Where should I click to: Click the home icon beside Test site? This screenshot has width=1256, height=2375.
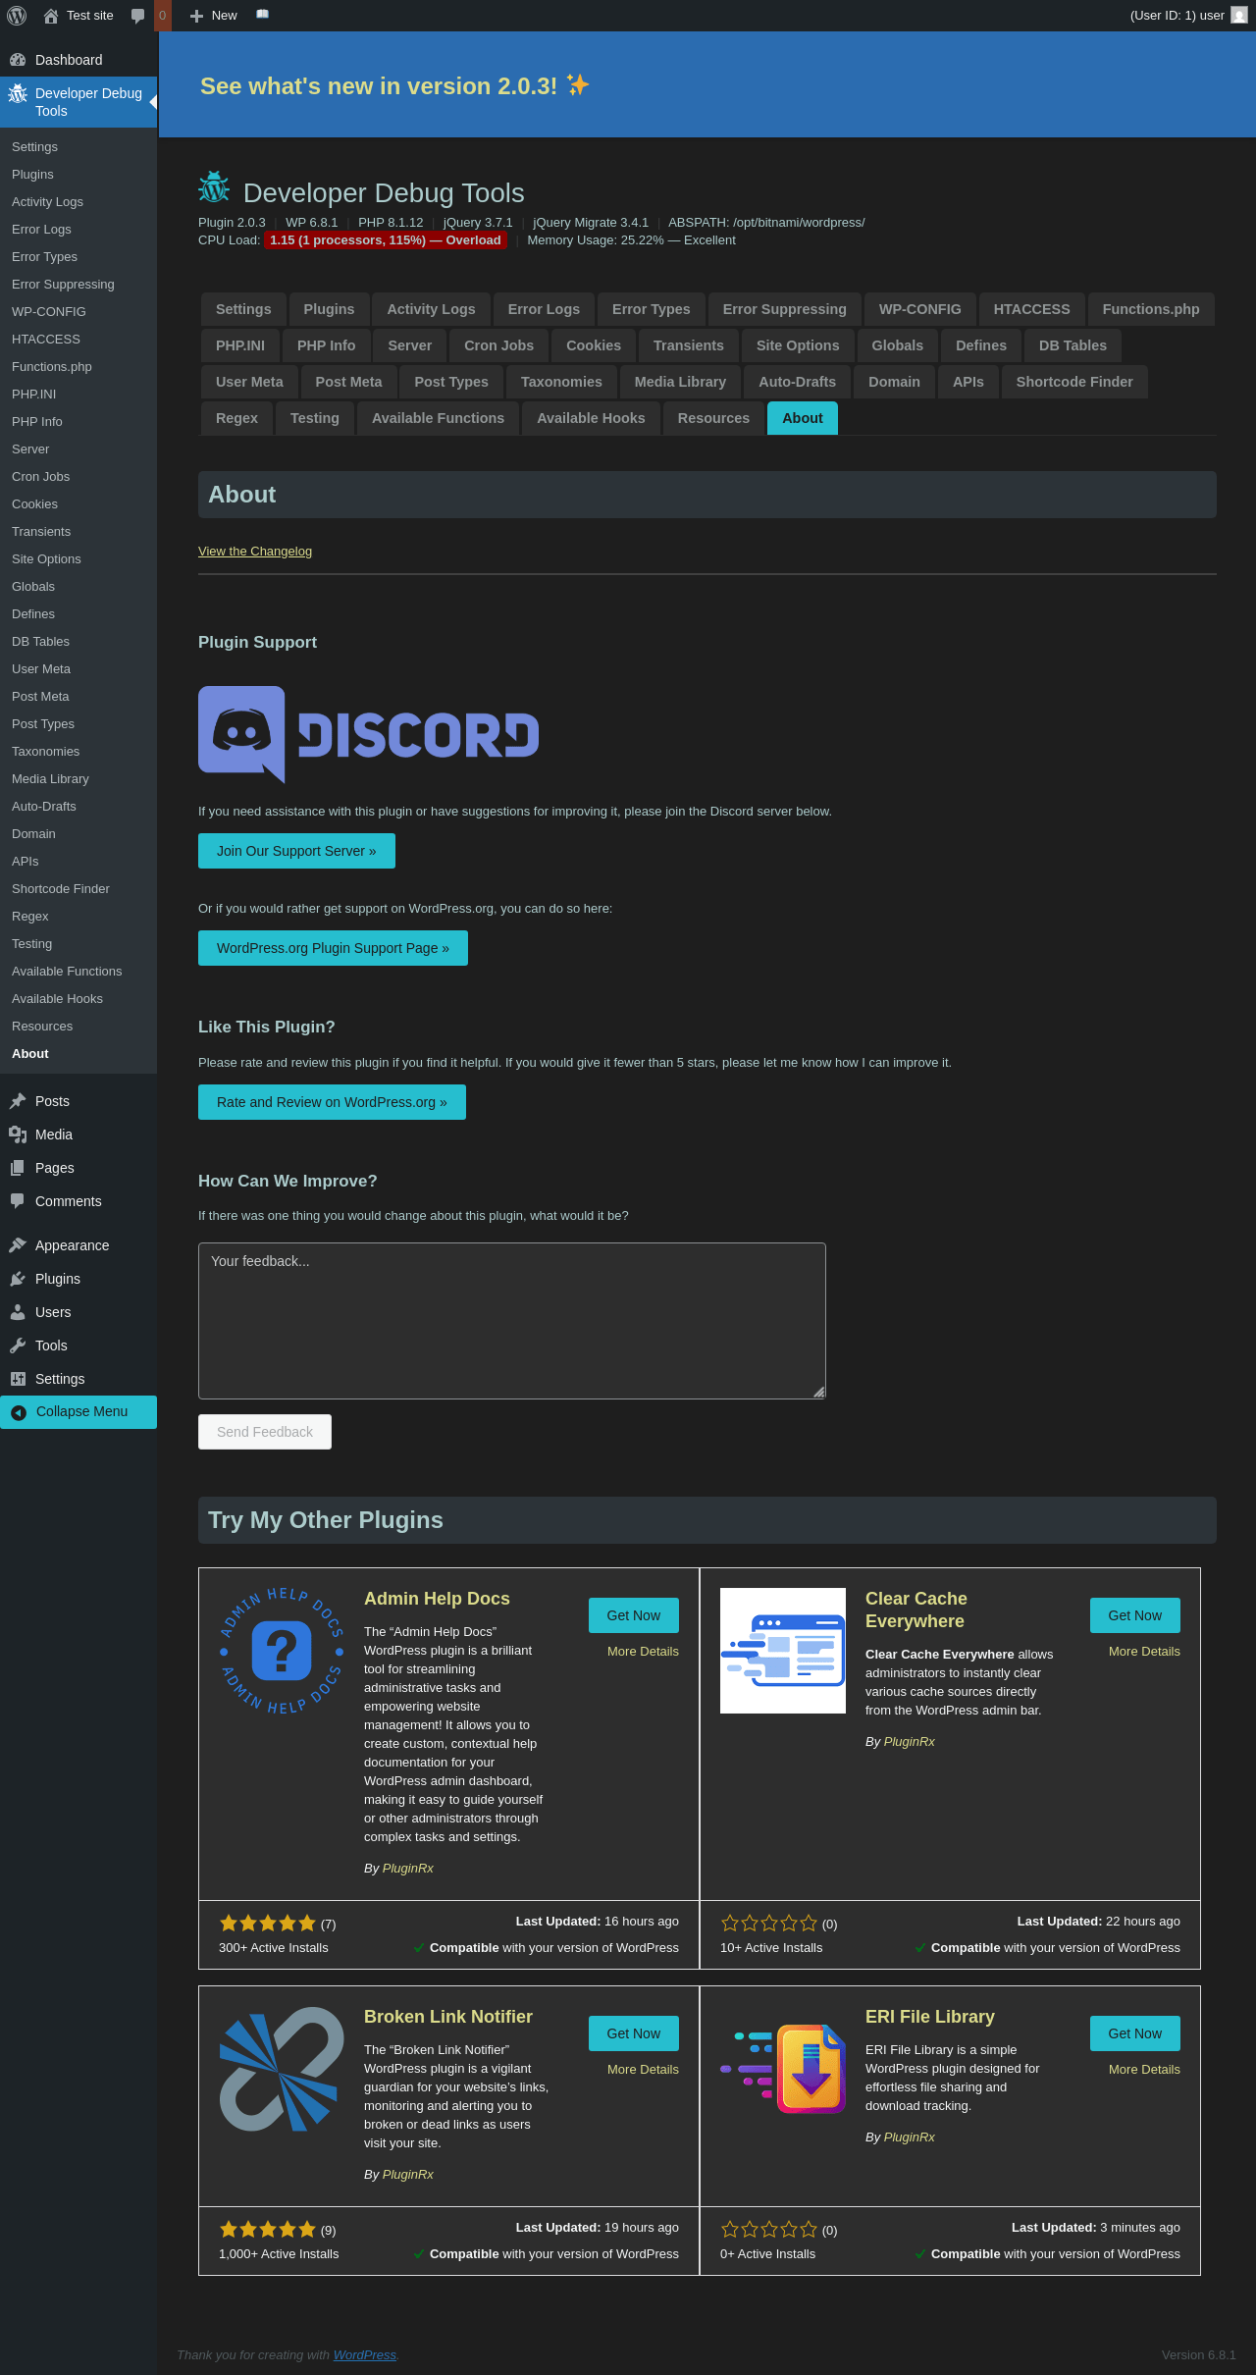51,16
